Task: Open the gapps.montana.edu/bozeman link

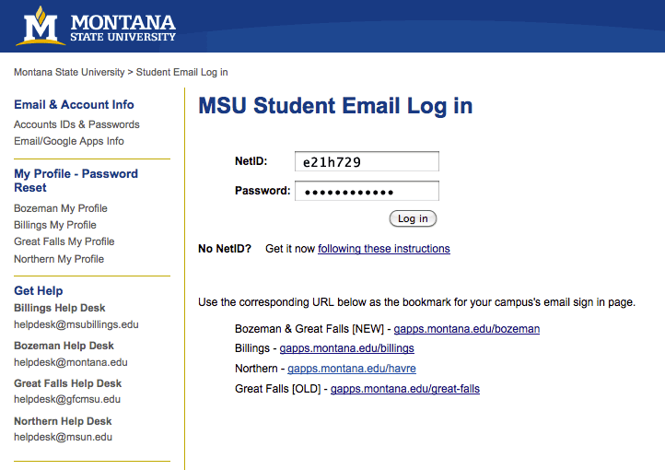Action: click(x=467, y=329)
